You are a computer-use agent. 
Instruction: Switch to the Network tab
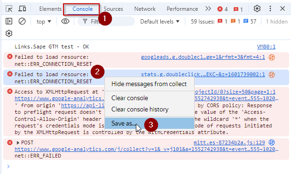145,9
